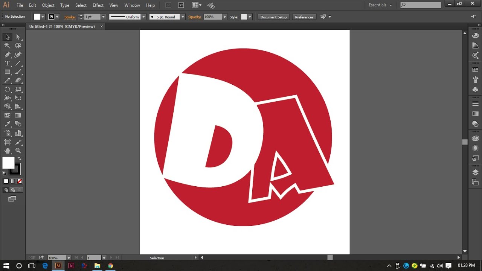Image resolution: width=482 pixels, height=271 pixels.
Task: Switch paint mode to solid Color
Action: (x=6, y=181)
